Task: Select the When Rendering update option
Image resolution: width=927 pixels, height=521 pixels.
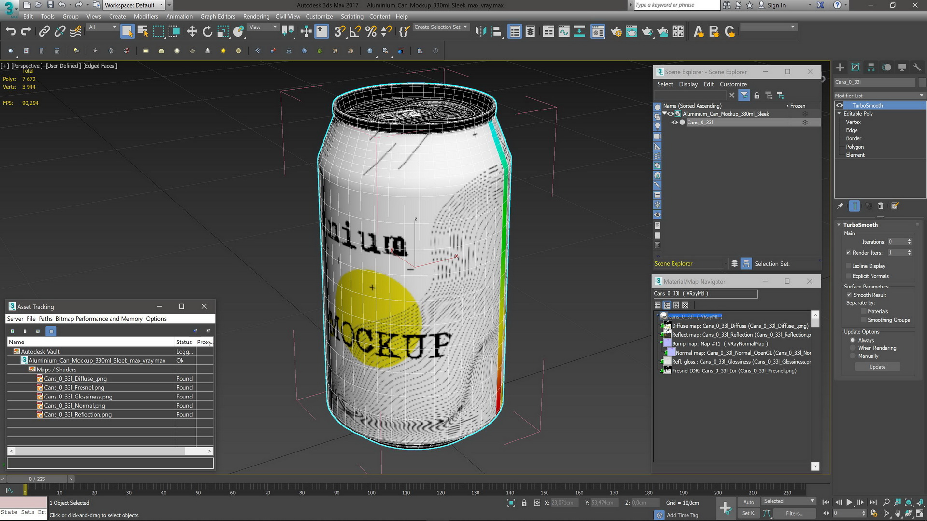Action: tap(853, 348)
